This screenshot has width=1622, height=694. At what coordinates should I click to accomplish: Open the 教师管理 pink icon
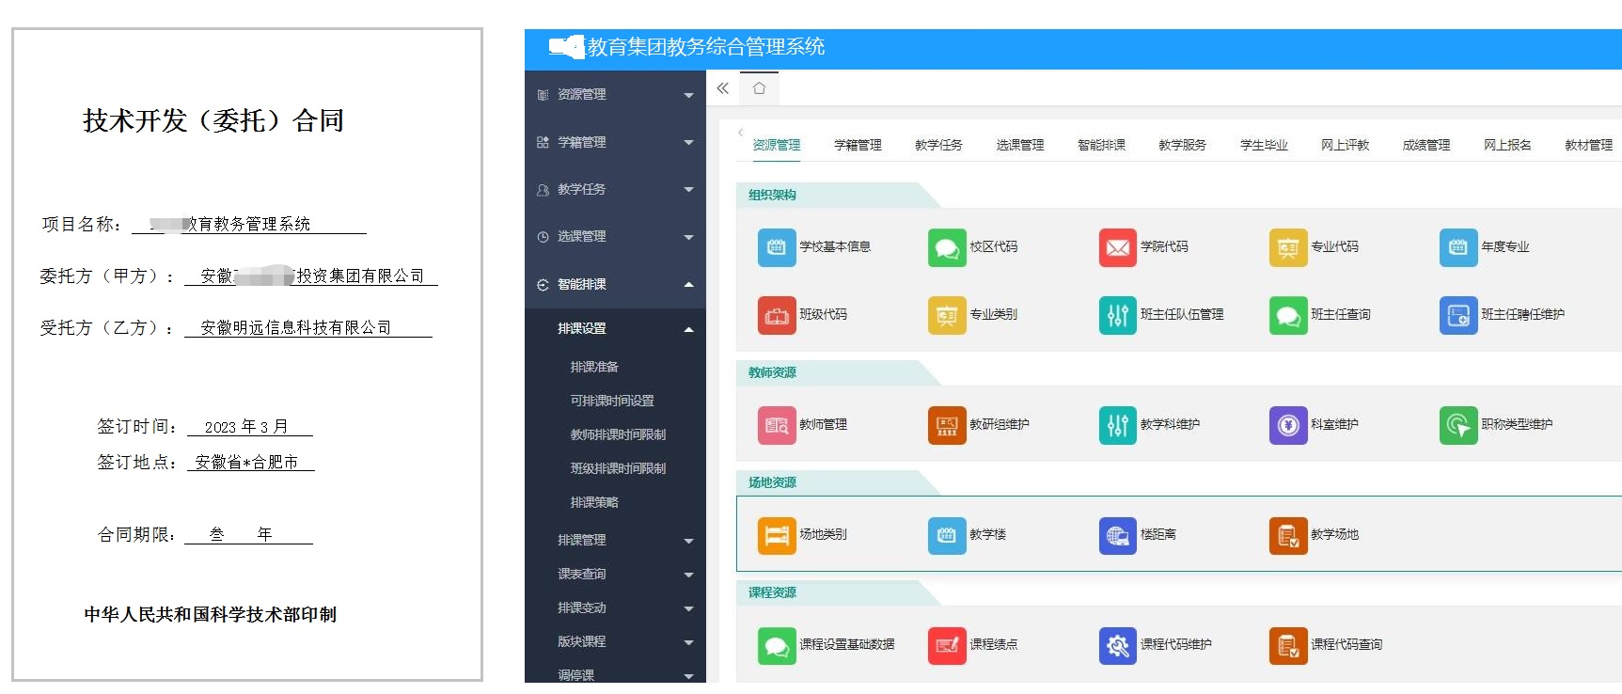(x=777, y=425)
